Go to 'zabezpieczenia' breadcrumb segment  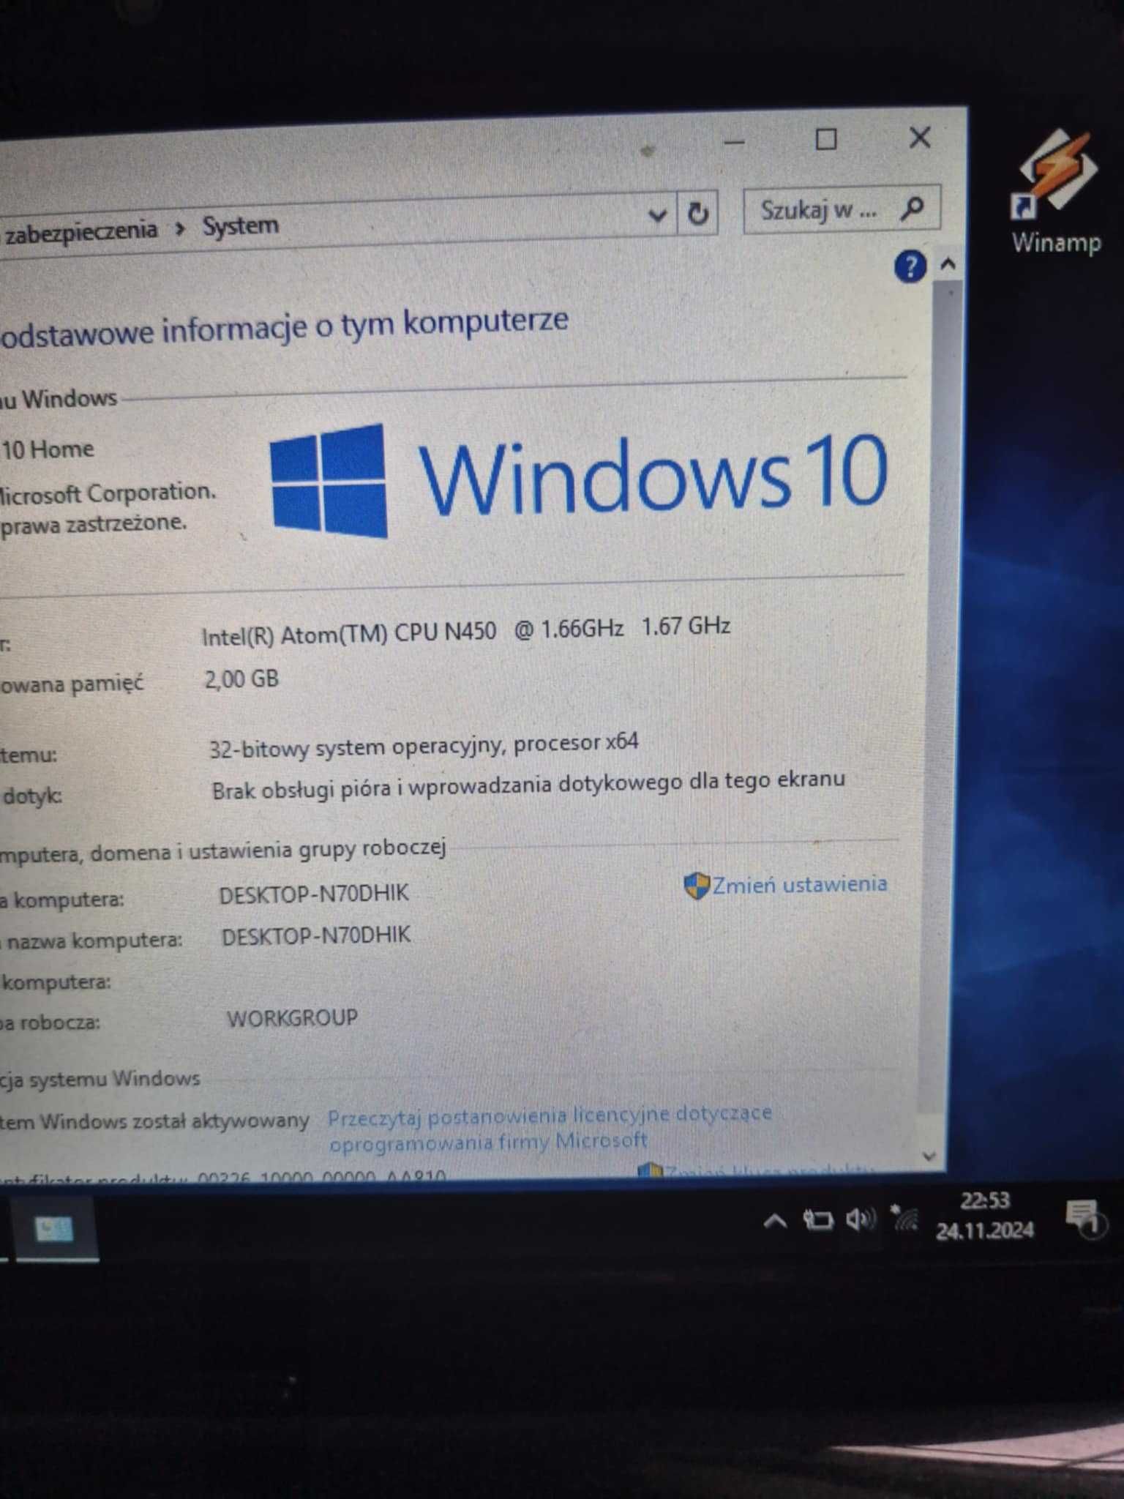[80, 231]
